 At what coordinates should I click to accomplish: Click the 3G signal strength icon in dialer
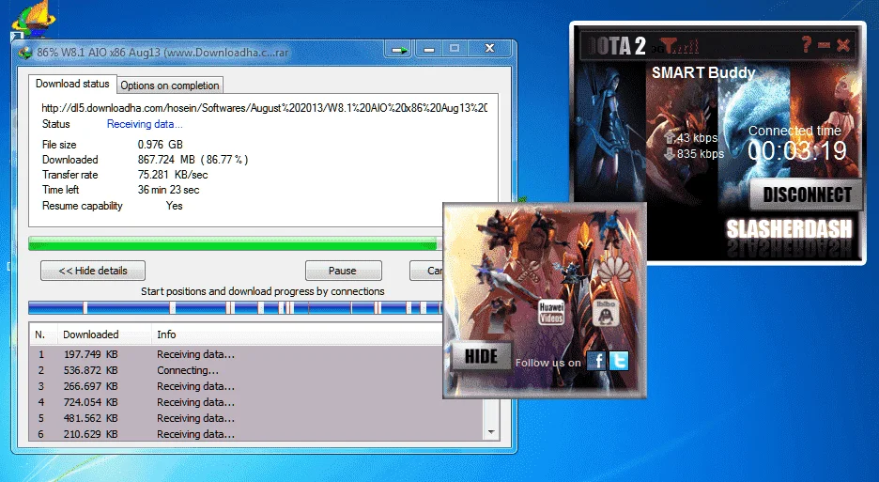coord(676,46)
